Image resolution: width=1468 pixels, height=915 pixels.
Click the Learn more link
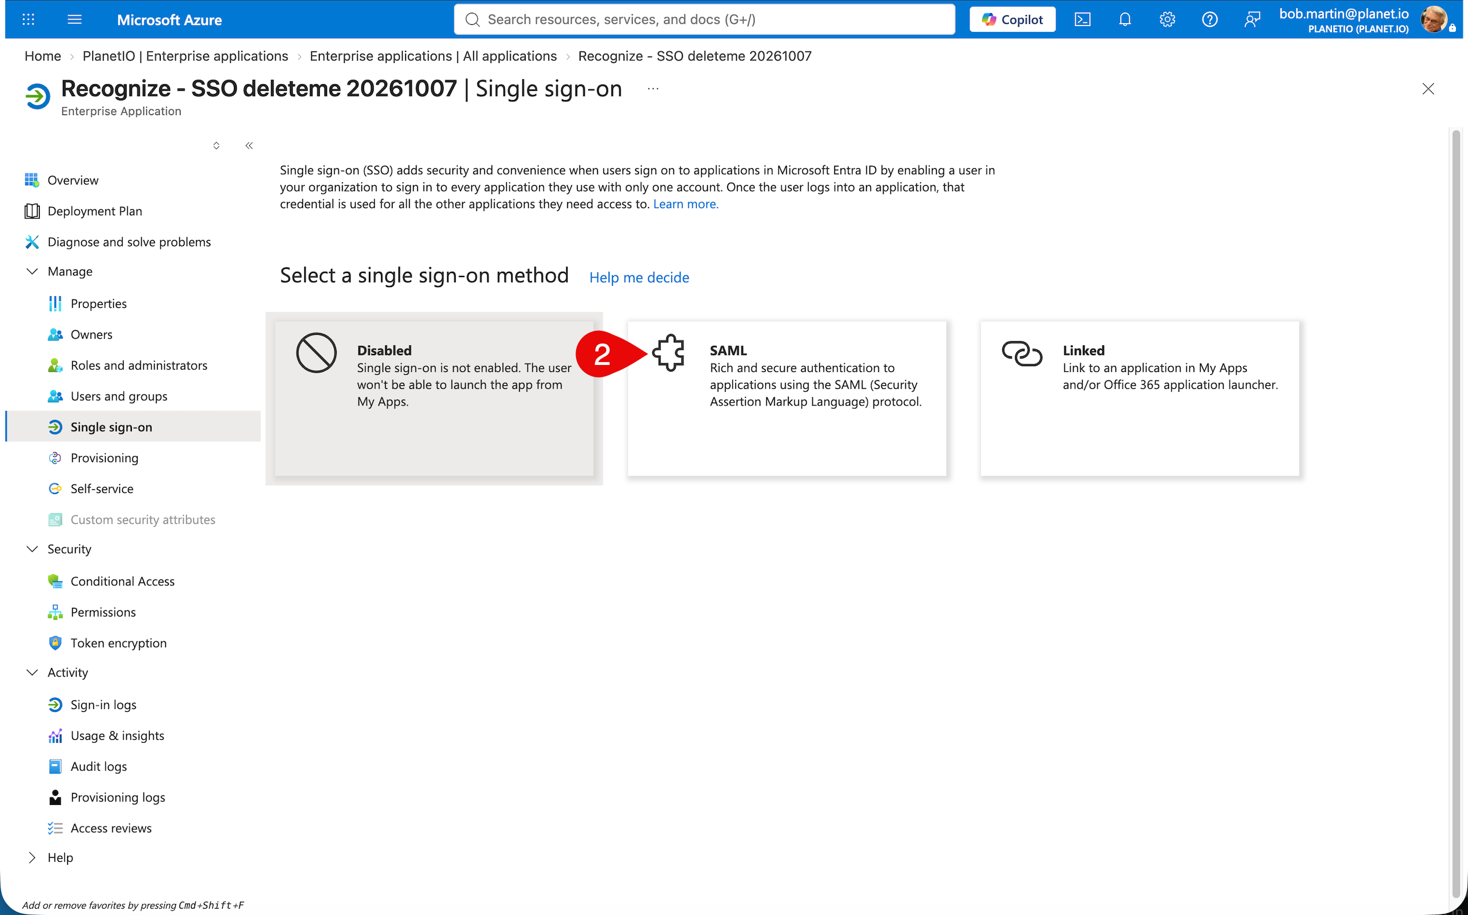tap(685, 204)
